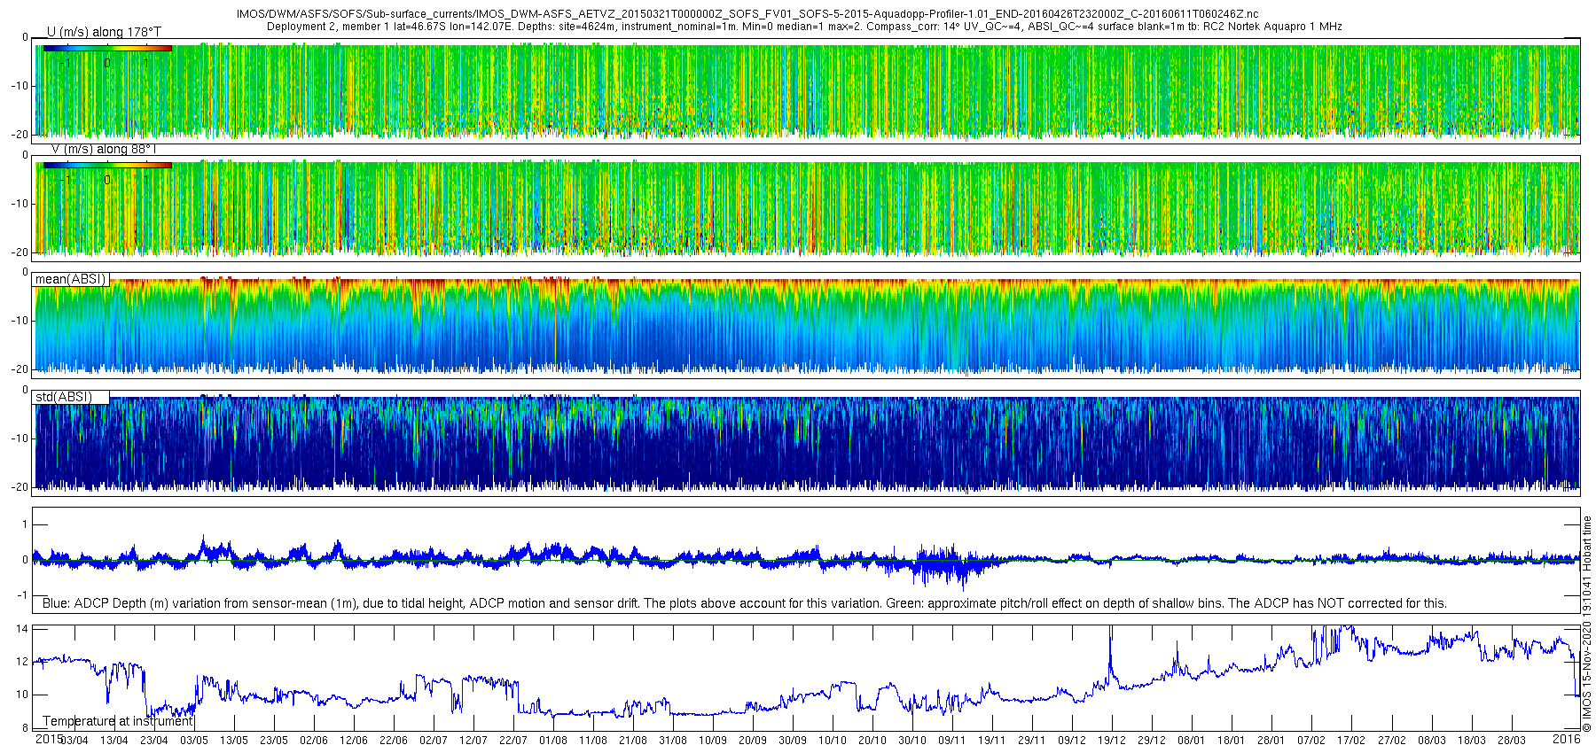The image size is (1596, 753).
Task: Click the '30/10' date tick label
Action: [x=912, y=741]
